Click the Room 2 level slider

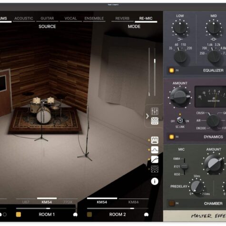pyautogui.click(x=118, y=208)
